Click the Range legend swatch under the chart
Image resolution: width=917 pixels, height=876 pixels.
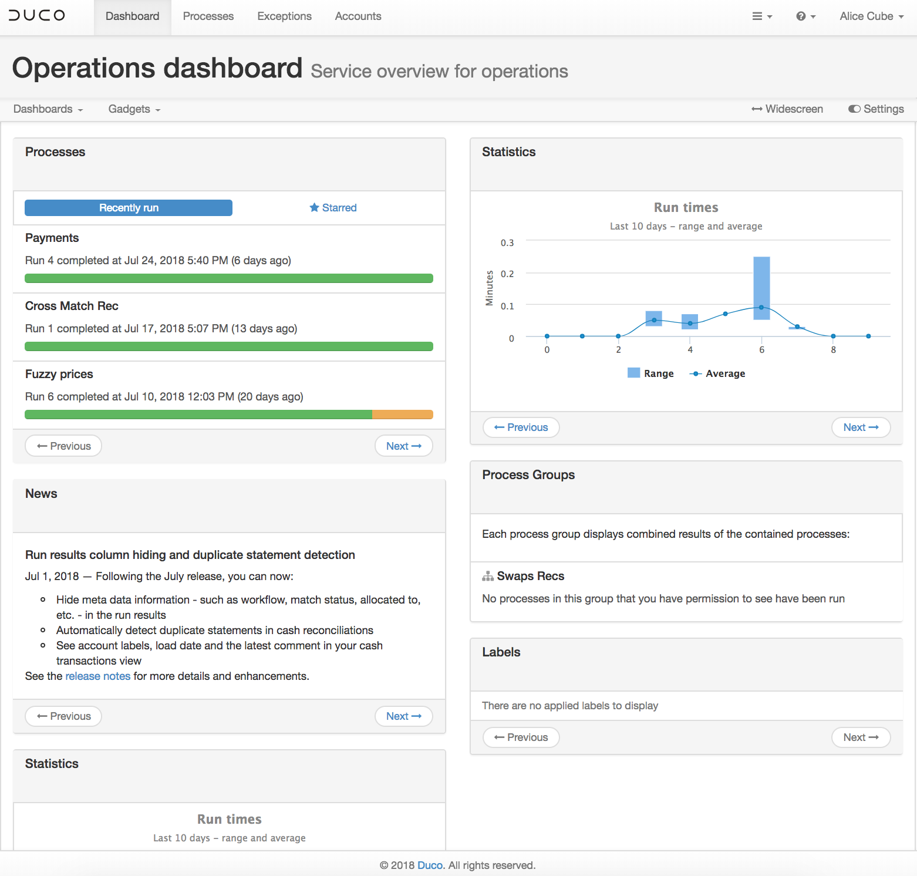coord(633,372)
